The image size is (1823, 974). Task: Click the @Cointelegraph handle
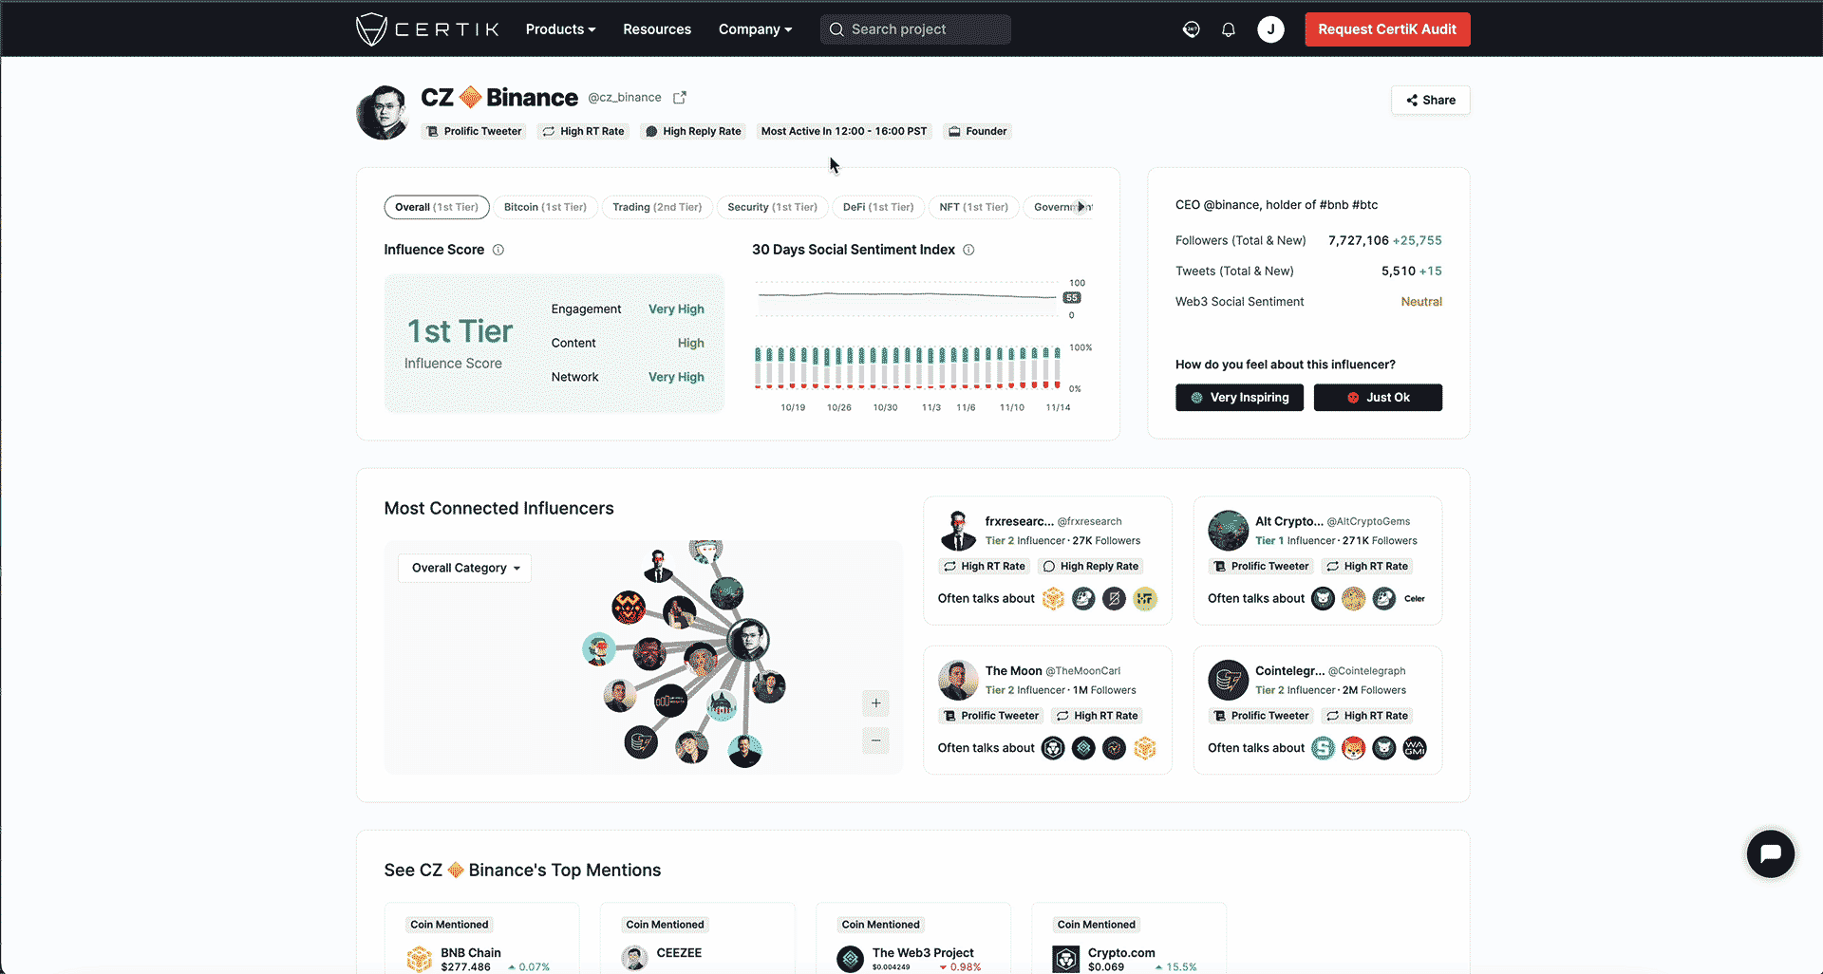1366,671
